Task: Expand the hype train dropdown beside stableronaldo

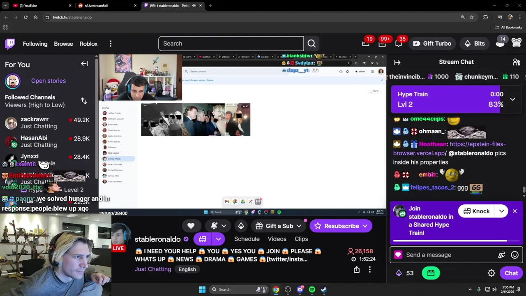Action: coord(218,239)
